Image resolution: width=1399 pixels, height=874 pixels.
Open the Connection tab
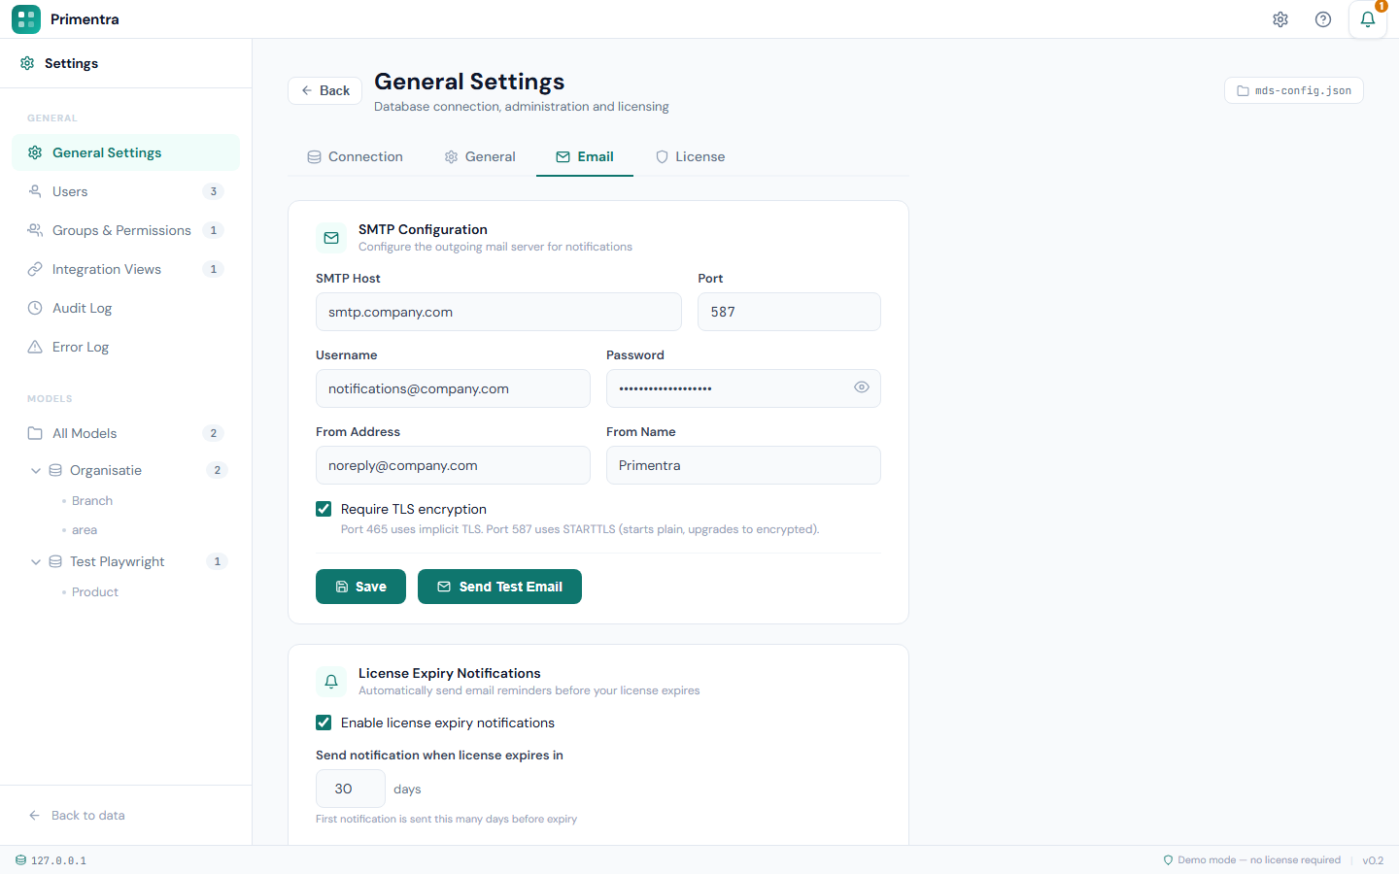click(355, 156)
